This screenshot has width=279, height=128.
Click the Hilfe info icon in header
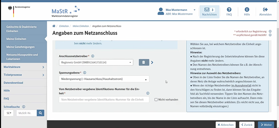point(247,10)
